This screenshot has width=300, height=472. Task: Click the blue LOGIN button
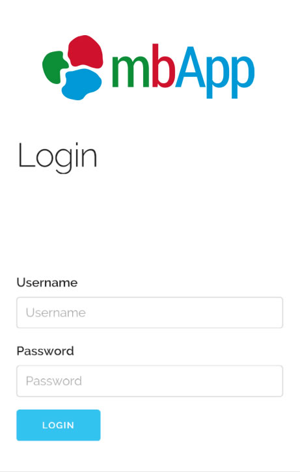coord(59,425)
